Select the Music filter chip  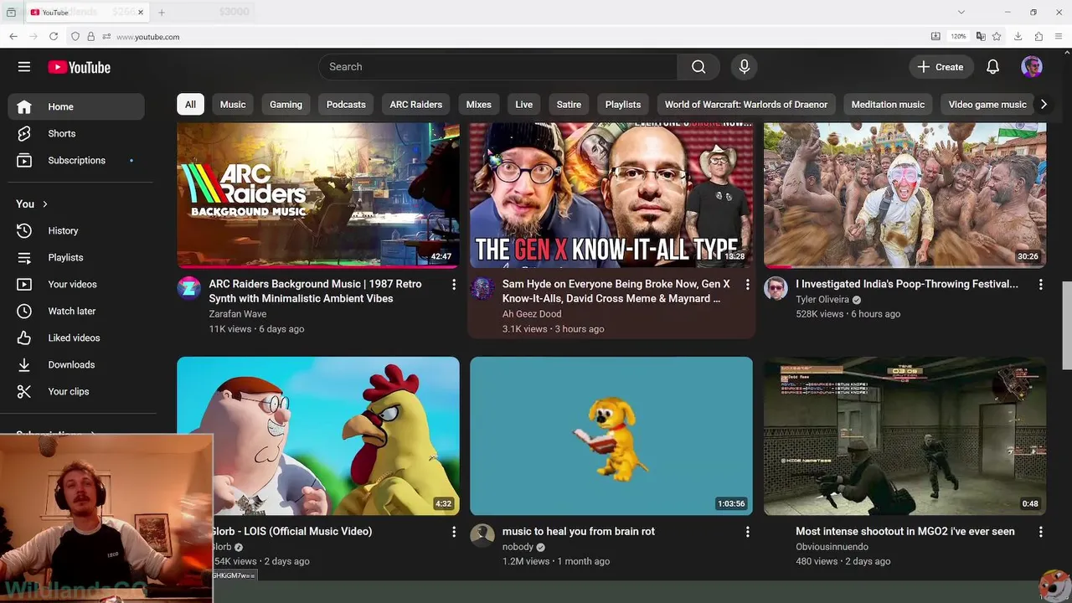tap(233, 105)
